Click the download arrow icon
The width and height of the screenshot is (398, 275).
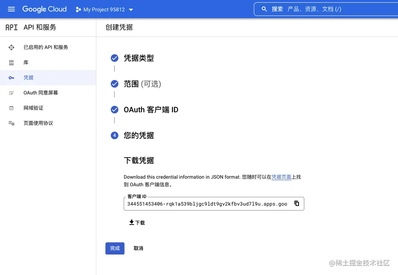[x=132, y=223]
